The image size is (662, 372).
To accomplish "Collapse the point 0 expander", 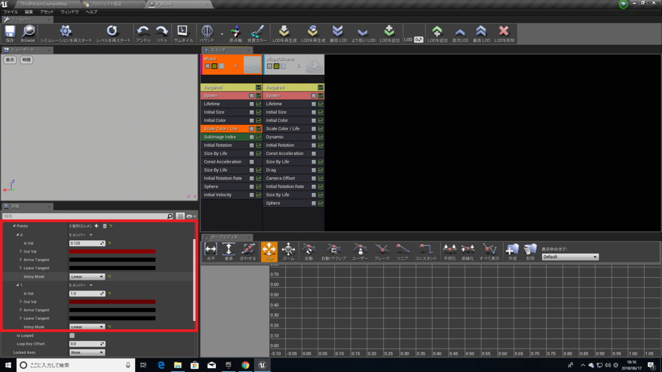I will (17, 235).
